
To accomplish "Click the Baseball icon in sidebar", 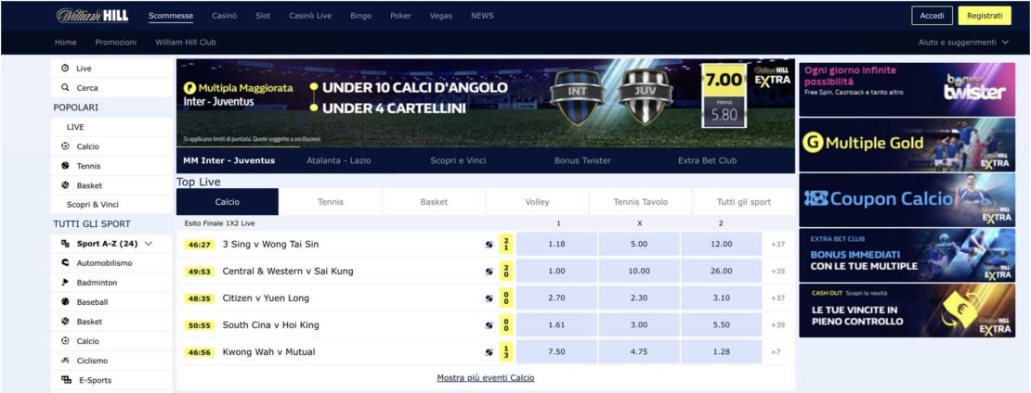I will tap(65, 302).
